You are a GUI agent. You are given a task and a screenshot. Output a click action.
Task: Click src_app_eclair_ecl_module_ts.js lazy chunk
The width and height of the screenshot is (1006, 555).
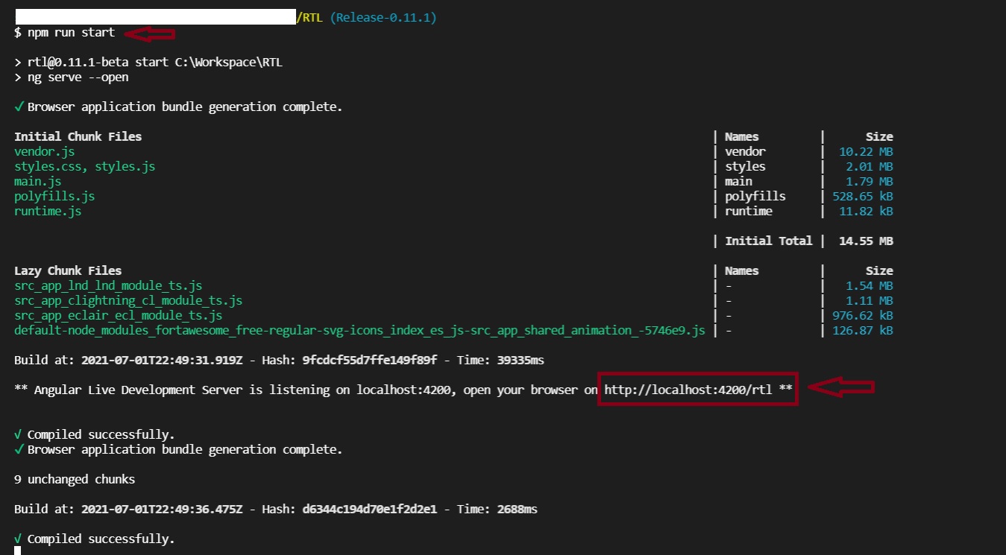[x=118, y=315]
